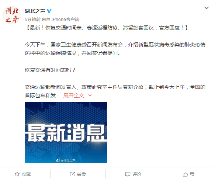215x181 pixels.
Task: Open the 湖北之声 account name link
Action: pyautogui.click(x=35, y=11)
